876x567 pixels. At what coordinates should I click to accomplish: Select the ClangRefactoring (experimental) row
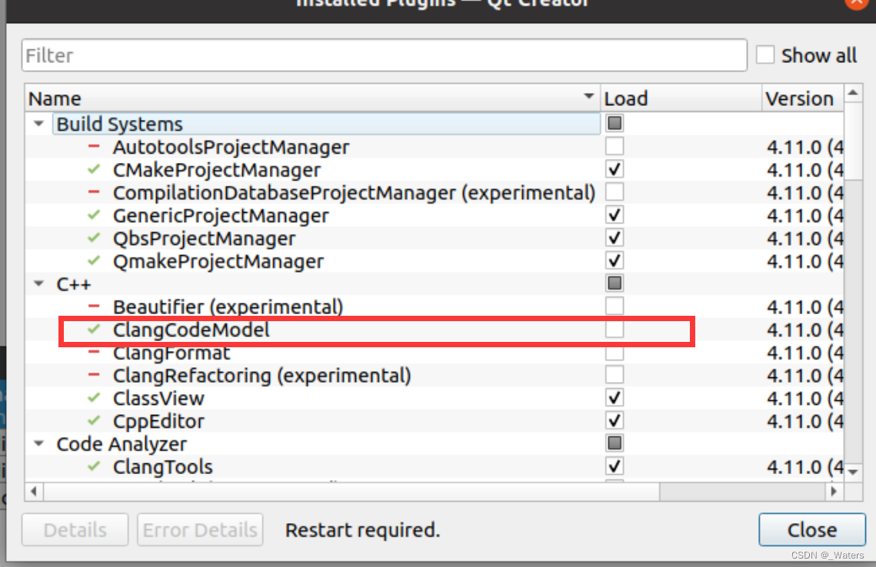(x=435, y=376)
